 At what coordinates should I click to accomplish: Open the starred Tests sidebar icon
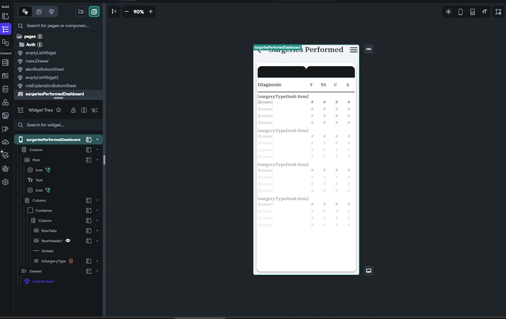coord(6,155)
